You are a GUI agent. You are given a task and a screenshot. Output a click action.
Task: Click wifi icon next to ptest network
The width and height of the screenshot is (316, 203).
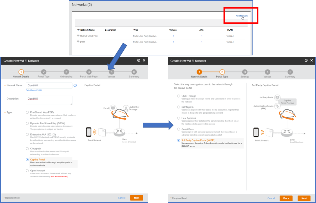pos(78,42)
